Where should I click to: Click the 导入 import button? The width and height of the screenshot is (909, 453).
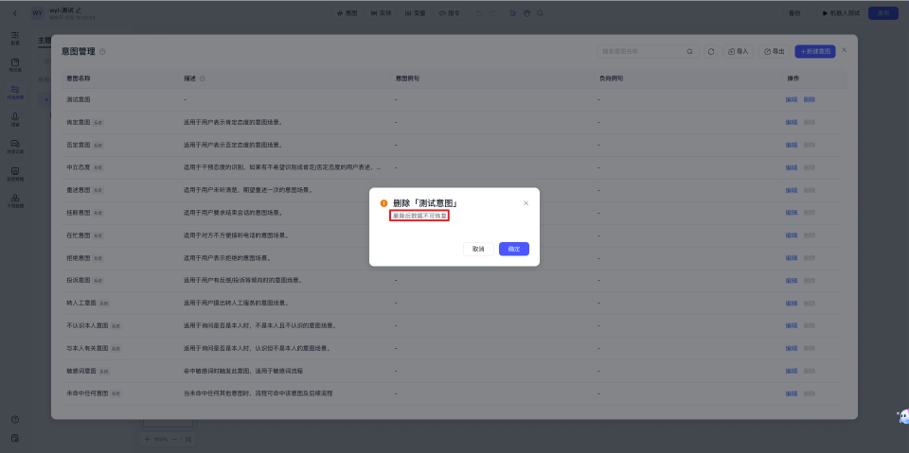point(739,51)
